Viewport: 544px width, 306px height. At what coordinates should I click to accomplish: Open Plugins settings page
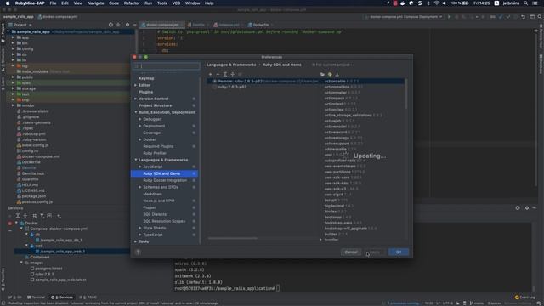(x=145, y=92)
